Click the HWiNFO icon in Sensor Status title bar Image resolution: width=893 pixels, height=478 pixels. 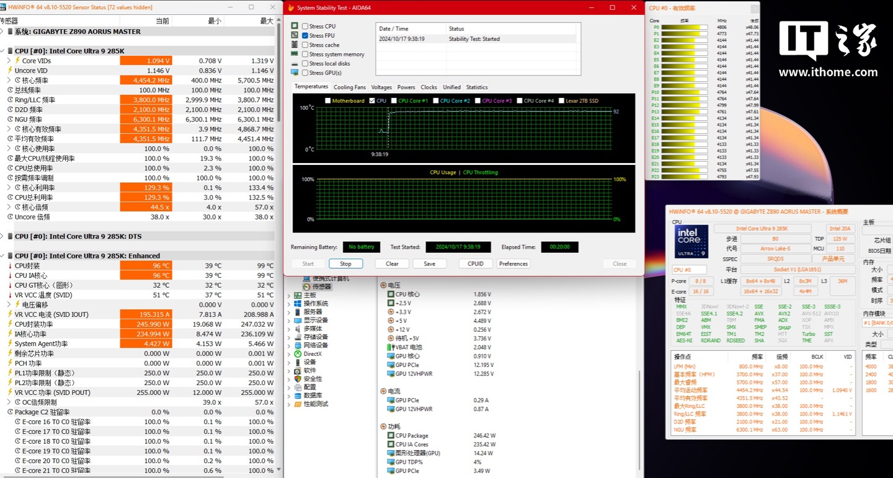(4, 7)
